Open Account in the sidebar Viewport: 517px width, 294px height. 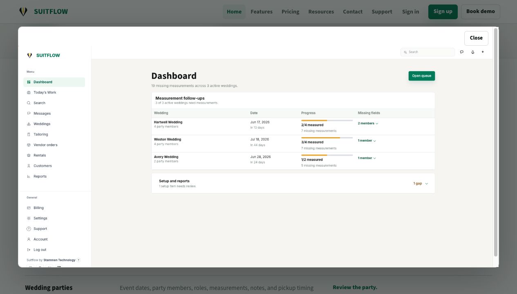[54, 239]
